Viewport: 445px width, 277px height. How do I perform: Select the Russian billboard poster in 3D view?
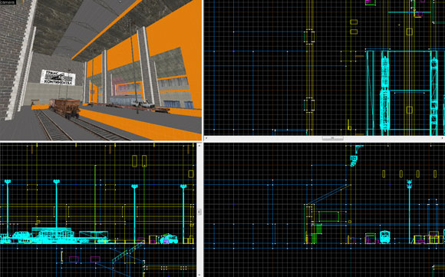[x=58, y=77]
